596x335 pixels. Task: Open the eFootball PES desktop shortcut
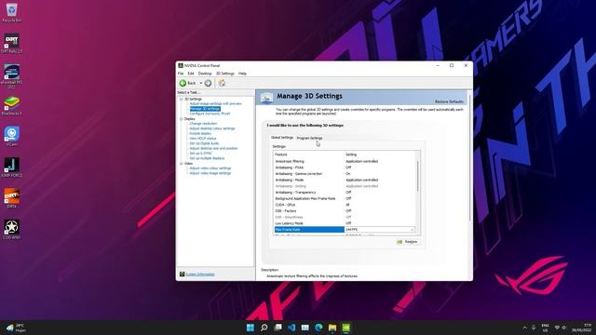11,76
